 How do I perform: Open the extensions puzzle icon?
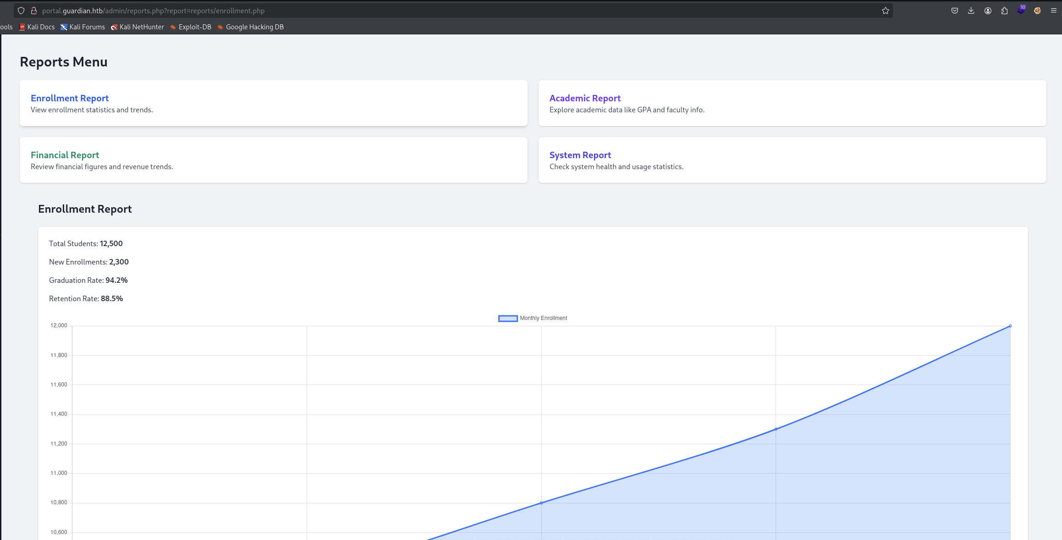click(x=1004, y=11)
